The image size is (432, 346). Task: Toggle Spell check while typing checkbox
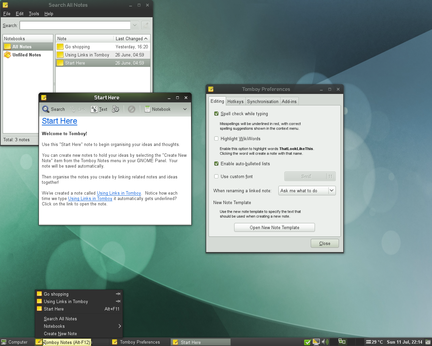216,114
